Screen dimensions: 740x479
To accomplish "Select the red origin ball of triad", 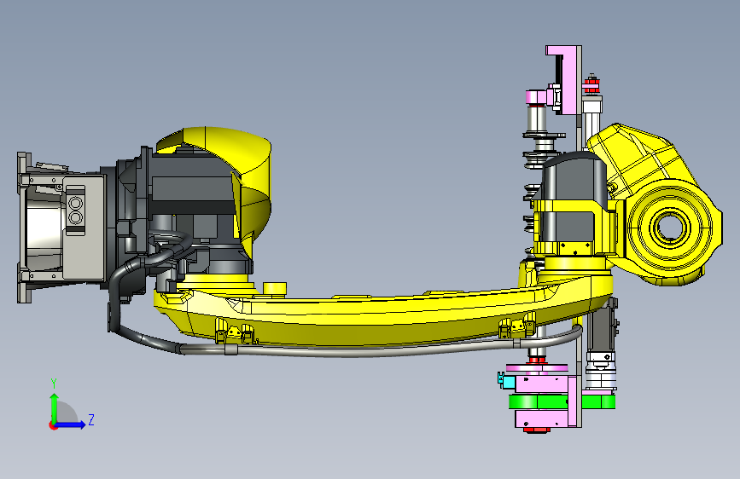I will pos(53,425).
